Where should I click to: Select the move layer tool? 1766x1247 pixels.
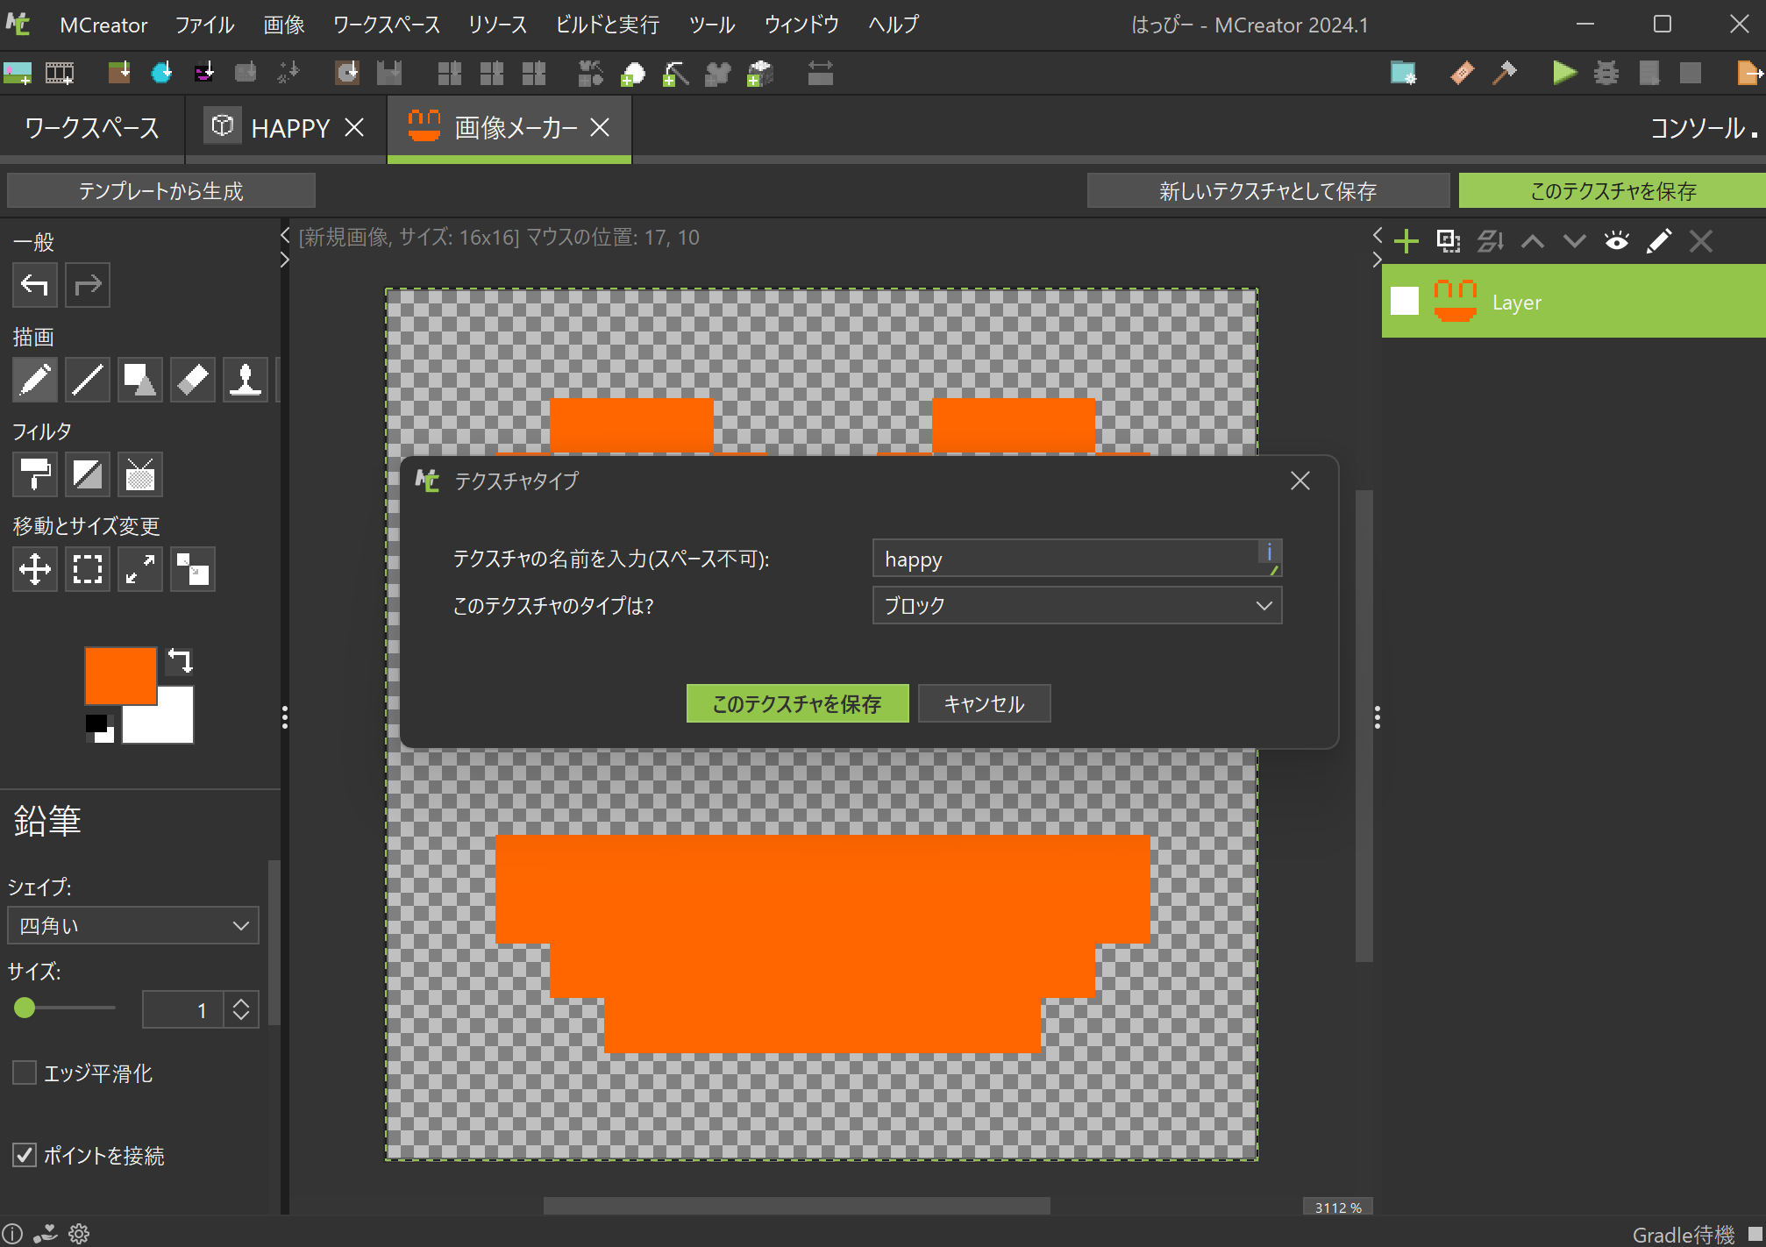[x=35, y=569]
